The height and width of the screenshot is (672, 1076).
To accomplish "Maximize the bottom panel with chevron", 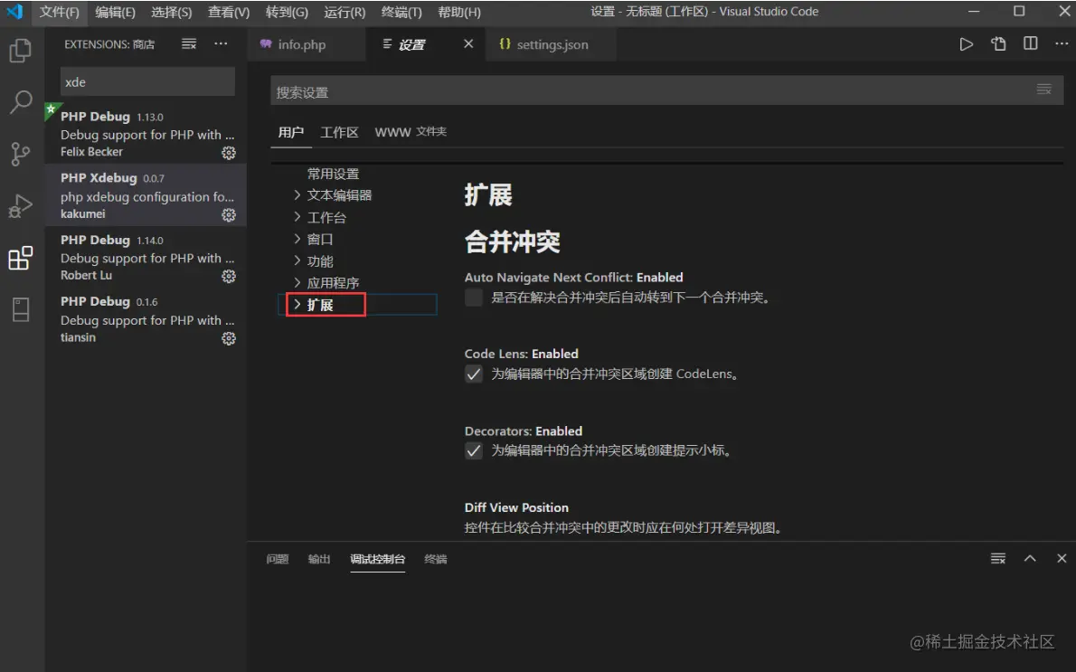I will [1030, 559].
